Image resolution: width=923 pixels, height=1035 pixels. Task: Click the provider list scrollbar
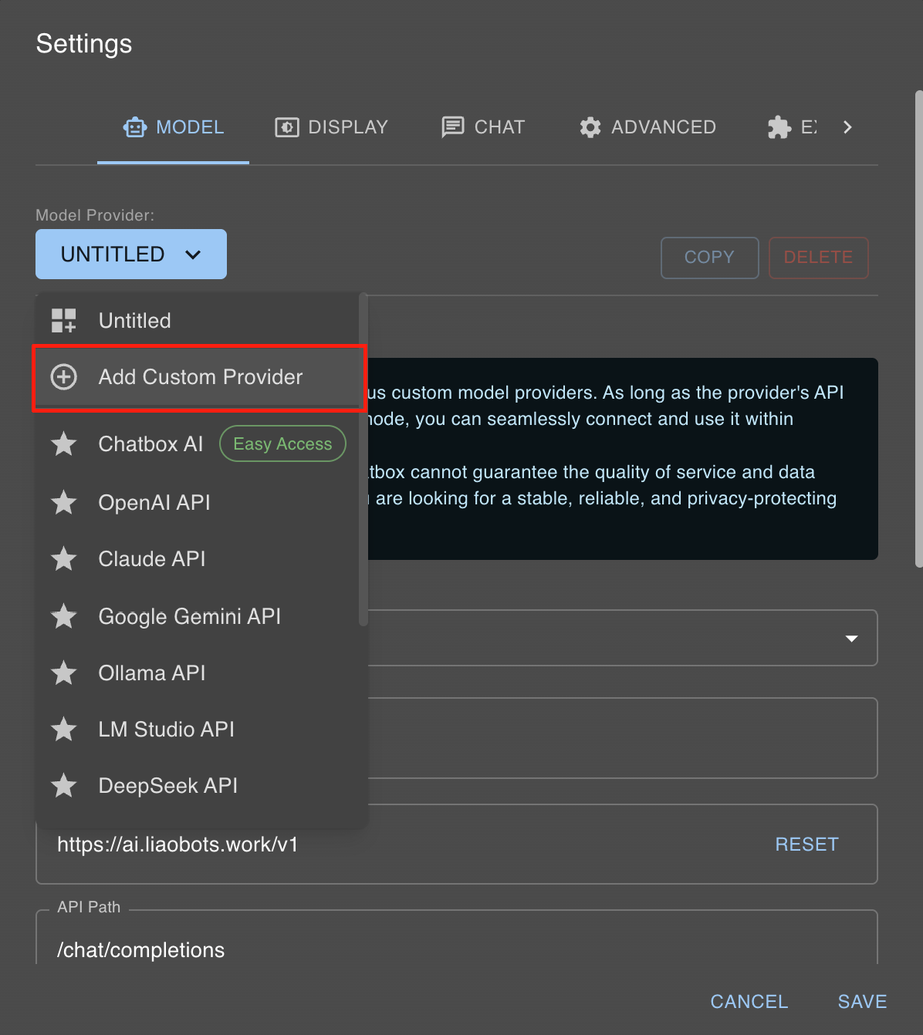point(363,460)
